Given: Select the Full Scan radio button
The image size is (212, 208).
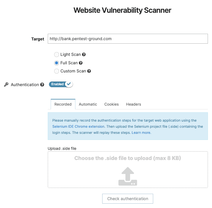Looking at the screenshot, I should (56, 63).
